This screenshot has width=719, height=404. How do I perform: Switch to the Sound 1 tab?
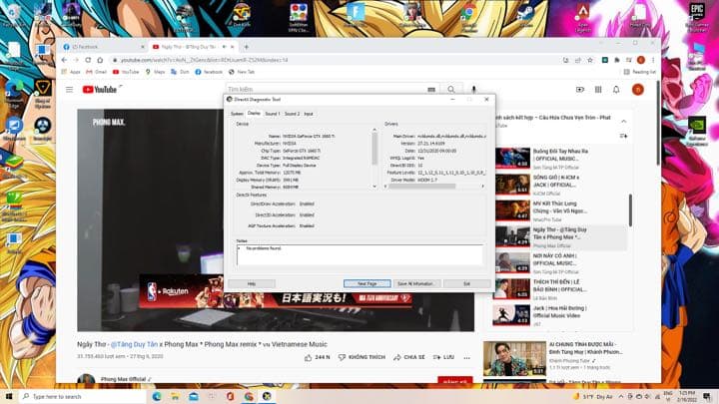tap(272, 114)
